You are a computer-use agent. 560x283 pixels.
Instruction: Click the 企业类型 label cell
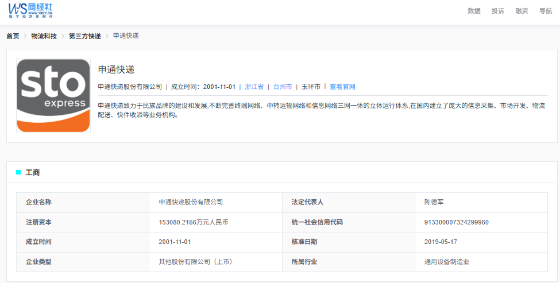[x=83, y=262]
